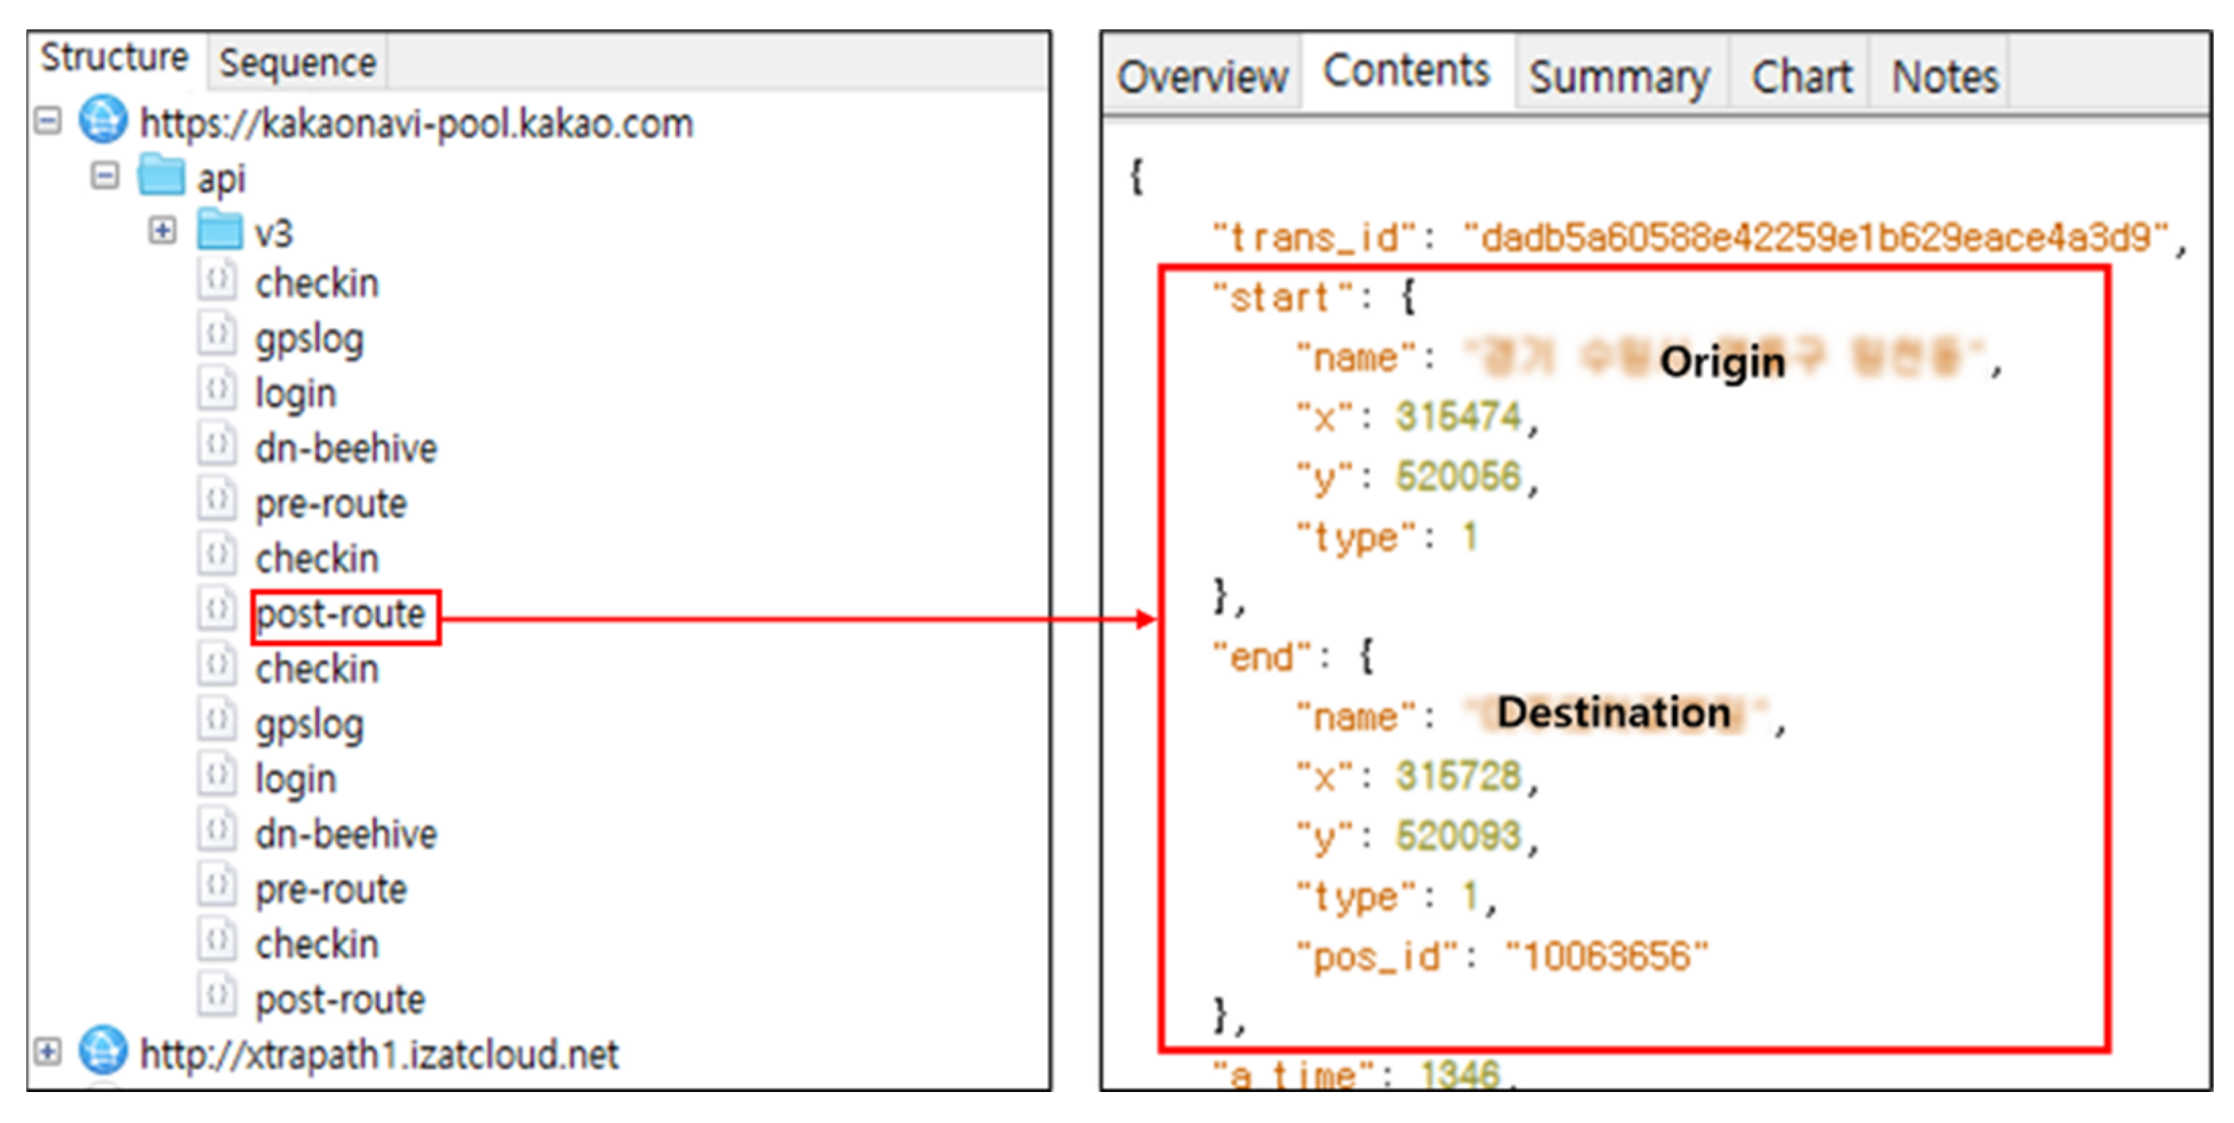Expand the xtrapath1.izatcloud.net host node
Screen dimensions: 2234x1123
click(x=48, y=1052)
